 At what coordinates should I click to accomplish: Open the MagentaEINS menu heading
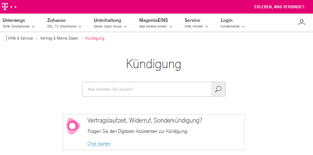154,20
